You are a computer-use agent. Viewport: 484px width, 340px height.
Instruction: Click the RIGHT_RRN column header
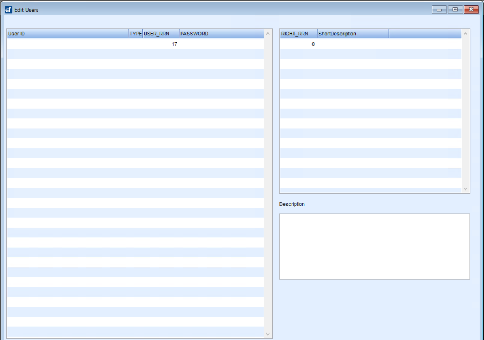coord(299,34)
